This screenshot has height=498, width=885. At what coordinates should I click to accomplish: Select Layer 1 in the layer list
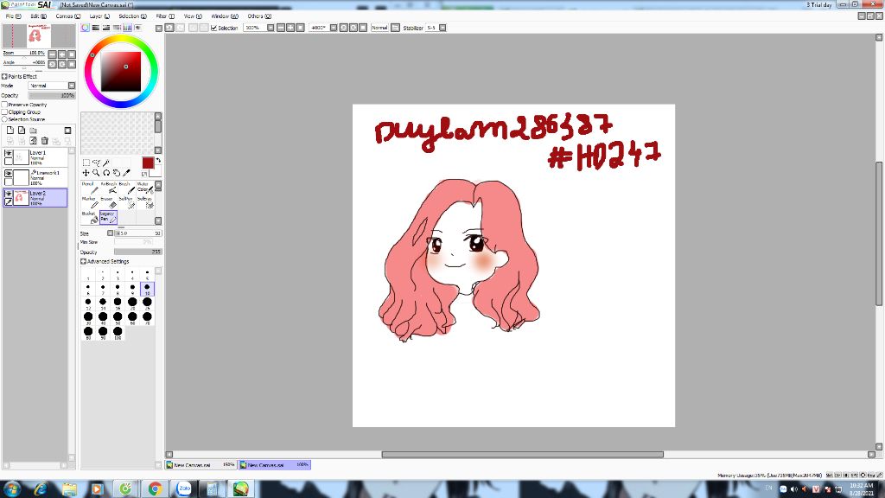click(x=35, y=157)
